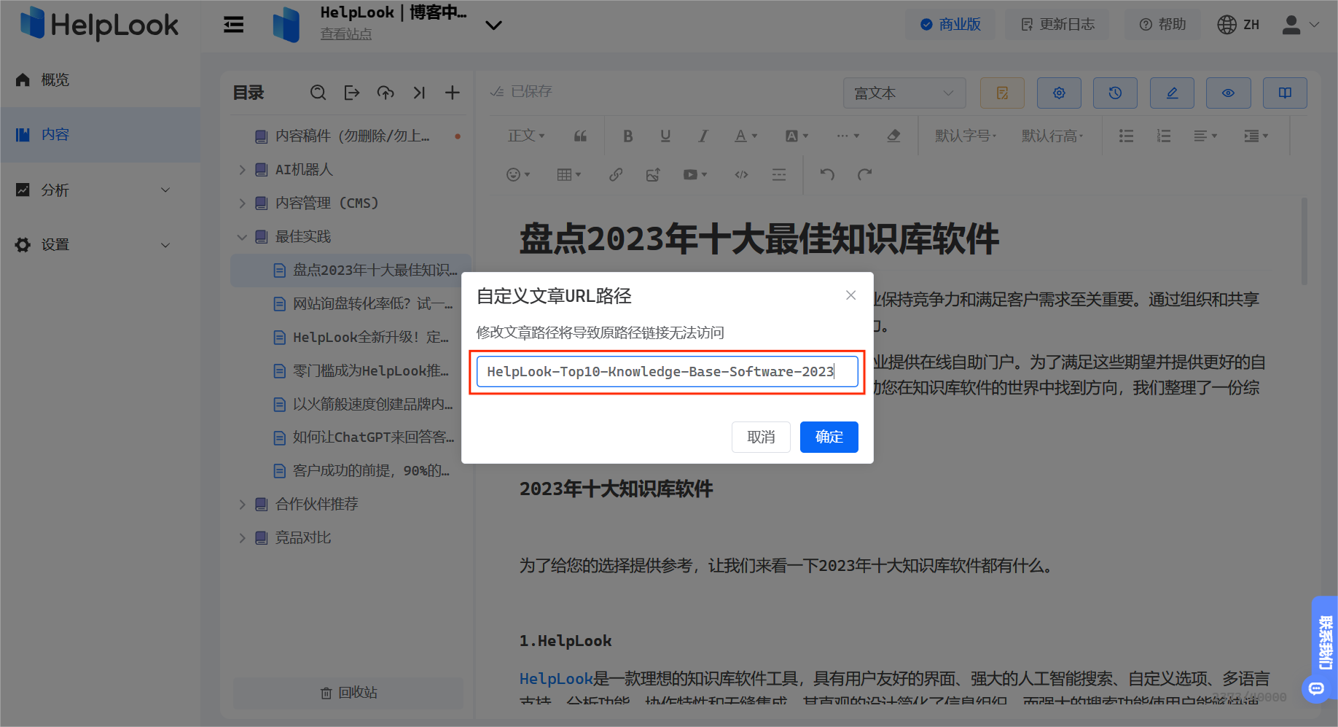Viewport: 1338px width, 727px height.
Task: Open article settings gear button
Action: pyautogui.click(x=1059, y=93)
